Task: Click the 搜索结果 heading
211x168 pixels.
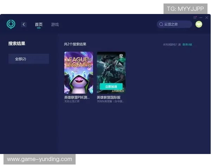Action: click(x=17, y=43)
